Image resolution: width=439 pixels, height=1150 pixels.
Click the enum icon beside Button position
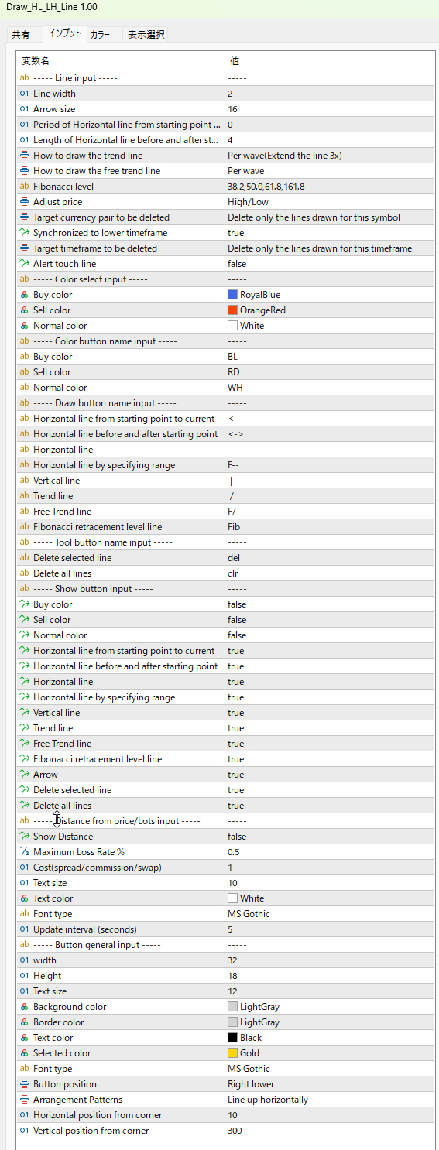(24, 1084)
